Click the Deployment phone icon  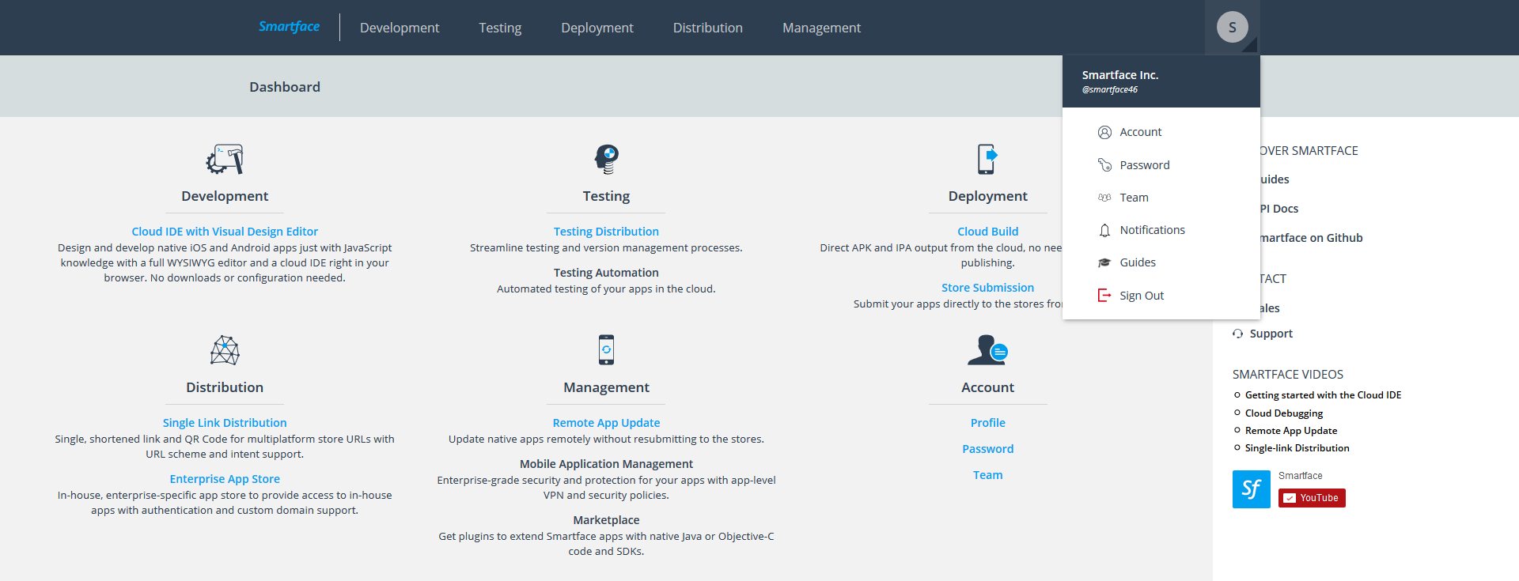987,159
